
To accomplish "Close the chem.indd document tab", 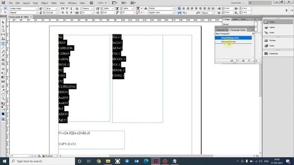I will [31, 17].
